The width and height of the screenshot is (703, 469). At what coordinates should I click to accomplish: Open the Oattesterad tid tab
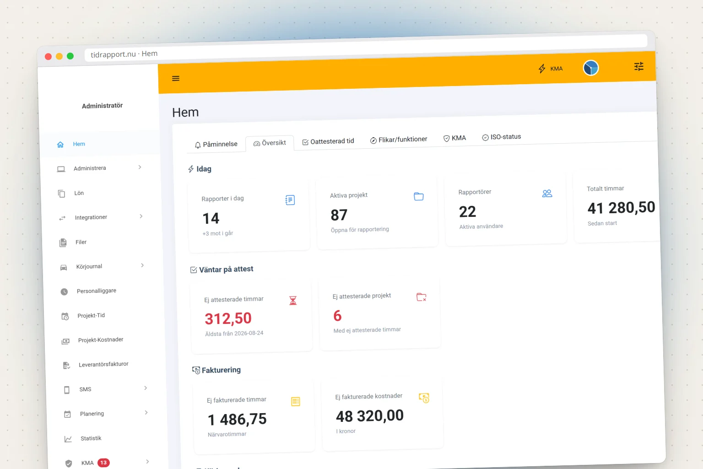point(328,141)
